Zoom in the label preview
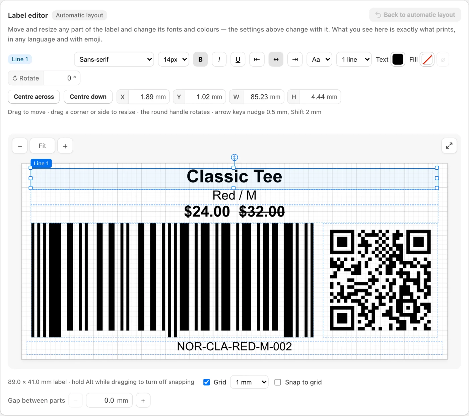Viewport: 469px width, 416px height. click(x=65, y=146)
